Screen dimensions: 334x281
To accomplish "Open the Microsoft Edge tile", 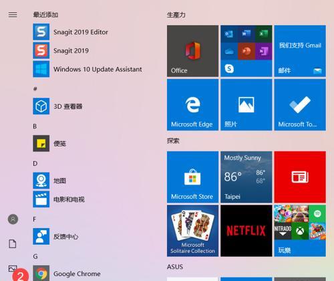I will pos(192,105).
